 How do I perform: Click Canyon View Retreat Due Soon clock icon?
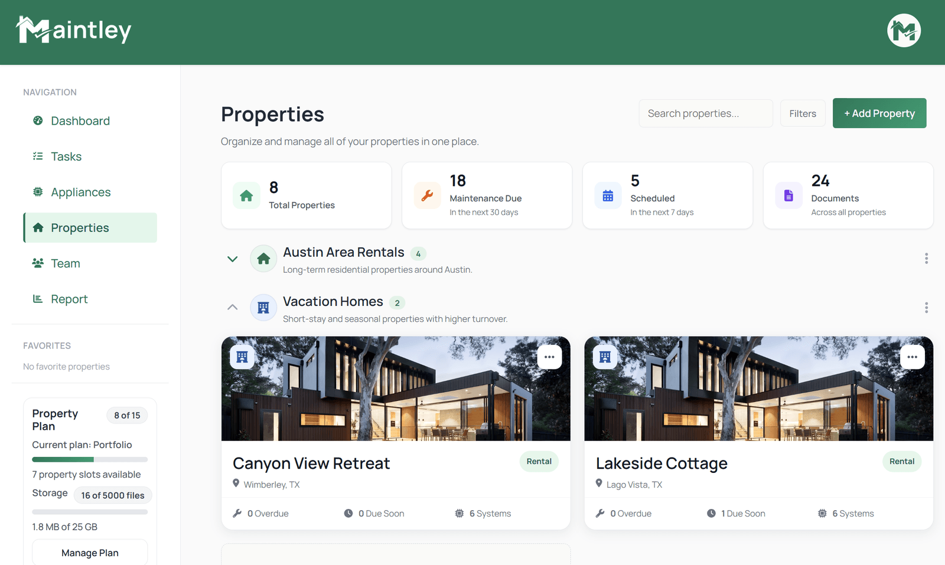[348, 513]
